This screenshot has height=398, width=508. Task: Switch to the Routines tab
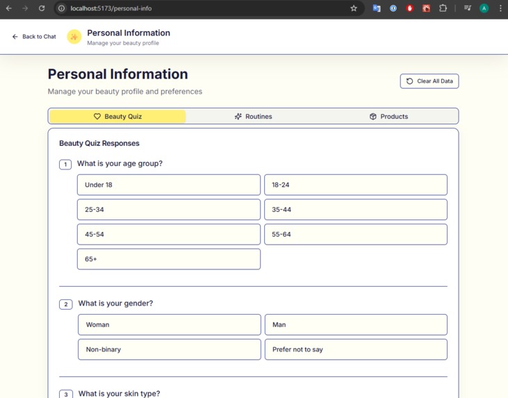pyautogui.click(x=254, y=116)
